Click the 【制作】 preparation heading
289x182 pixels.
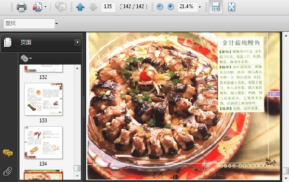tap(225, 67)
